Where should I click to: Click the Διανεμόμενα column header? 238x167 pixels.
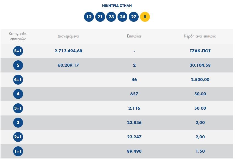click(x=68, y=36)
